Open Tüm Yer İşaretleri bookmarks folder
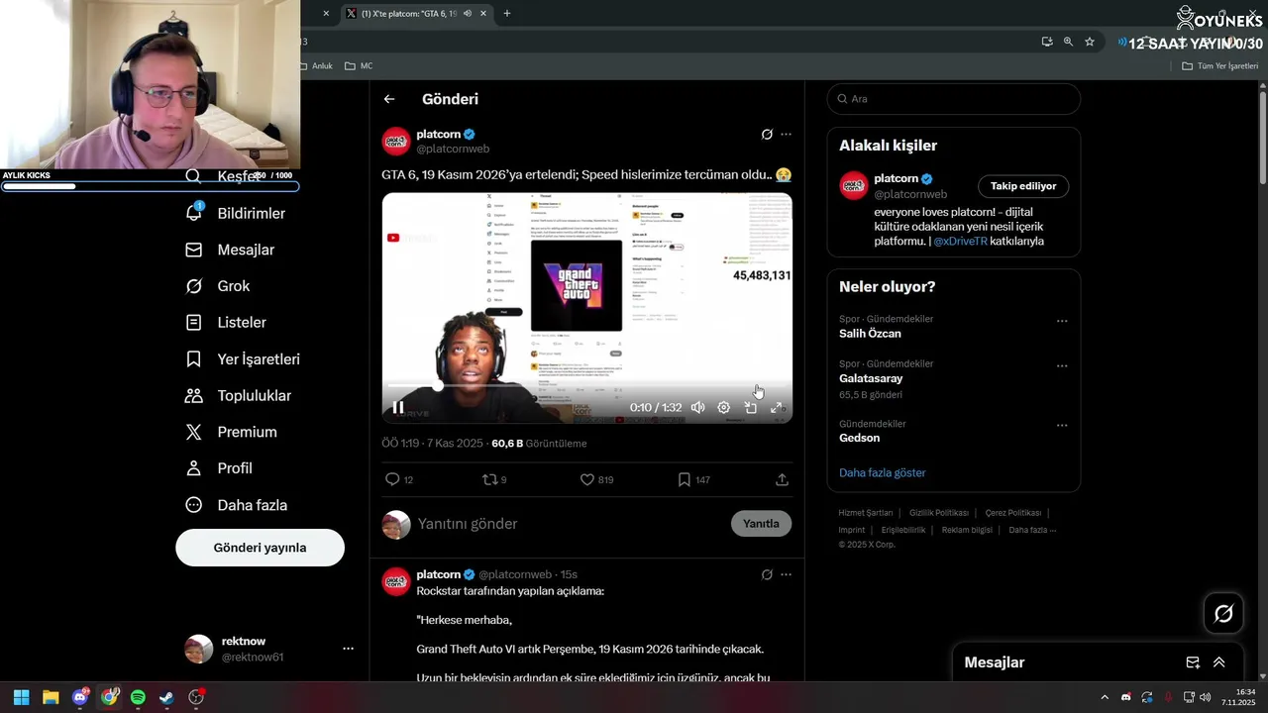The width and height of the screenshot is (1268, 713). [1219, 66]
